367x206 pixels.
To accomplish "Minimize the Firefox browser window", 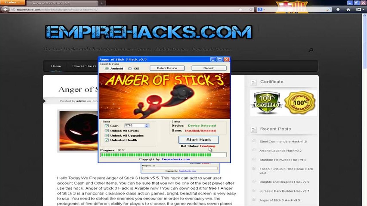I will (350, 3).
